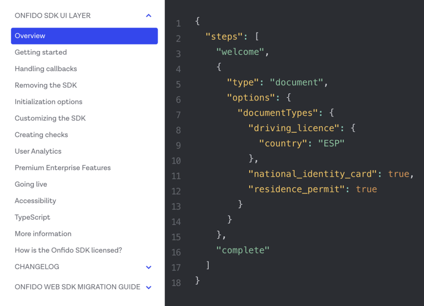
Task: Select the TypeScript page
Action: [32, 217]
